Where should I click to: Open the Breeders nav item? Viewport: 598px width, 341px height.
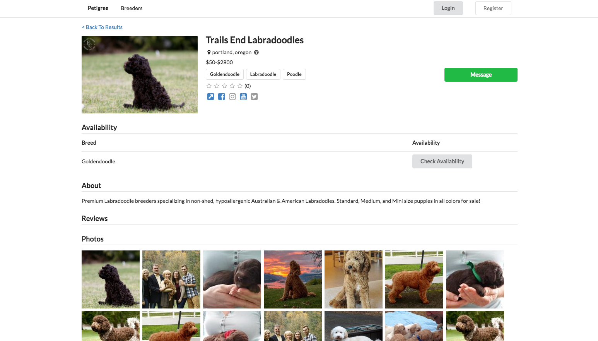132,8
